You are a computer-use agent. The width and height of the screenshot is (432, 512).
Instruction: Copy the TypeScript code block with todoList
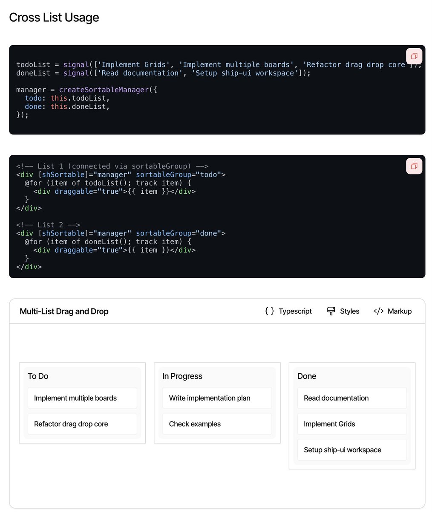tap(414, 56)
